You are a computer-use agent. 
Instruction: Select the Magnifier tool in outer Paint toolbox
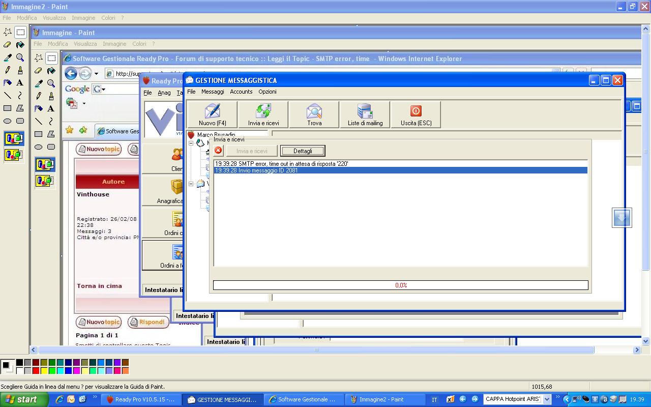(20, 57)
